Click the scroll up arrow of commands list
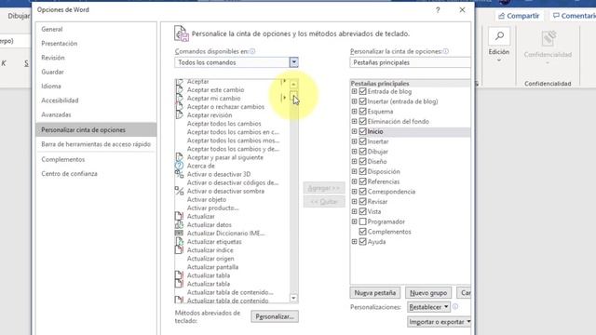 click(x=293, y=84)
